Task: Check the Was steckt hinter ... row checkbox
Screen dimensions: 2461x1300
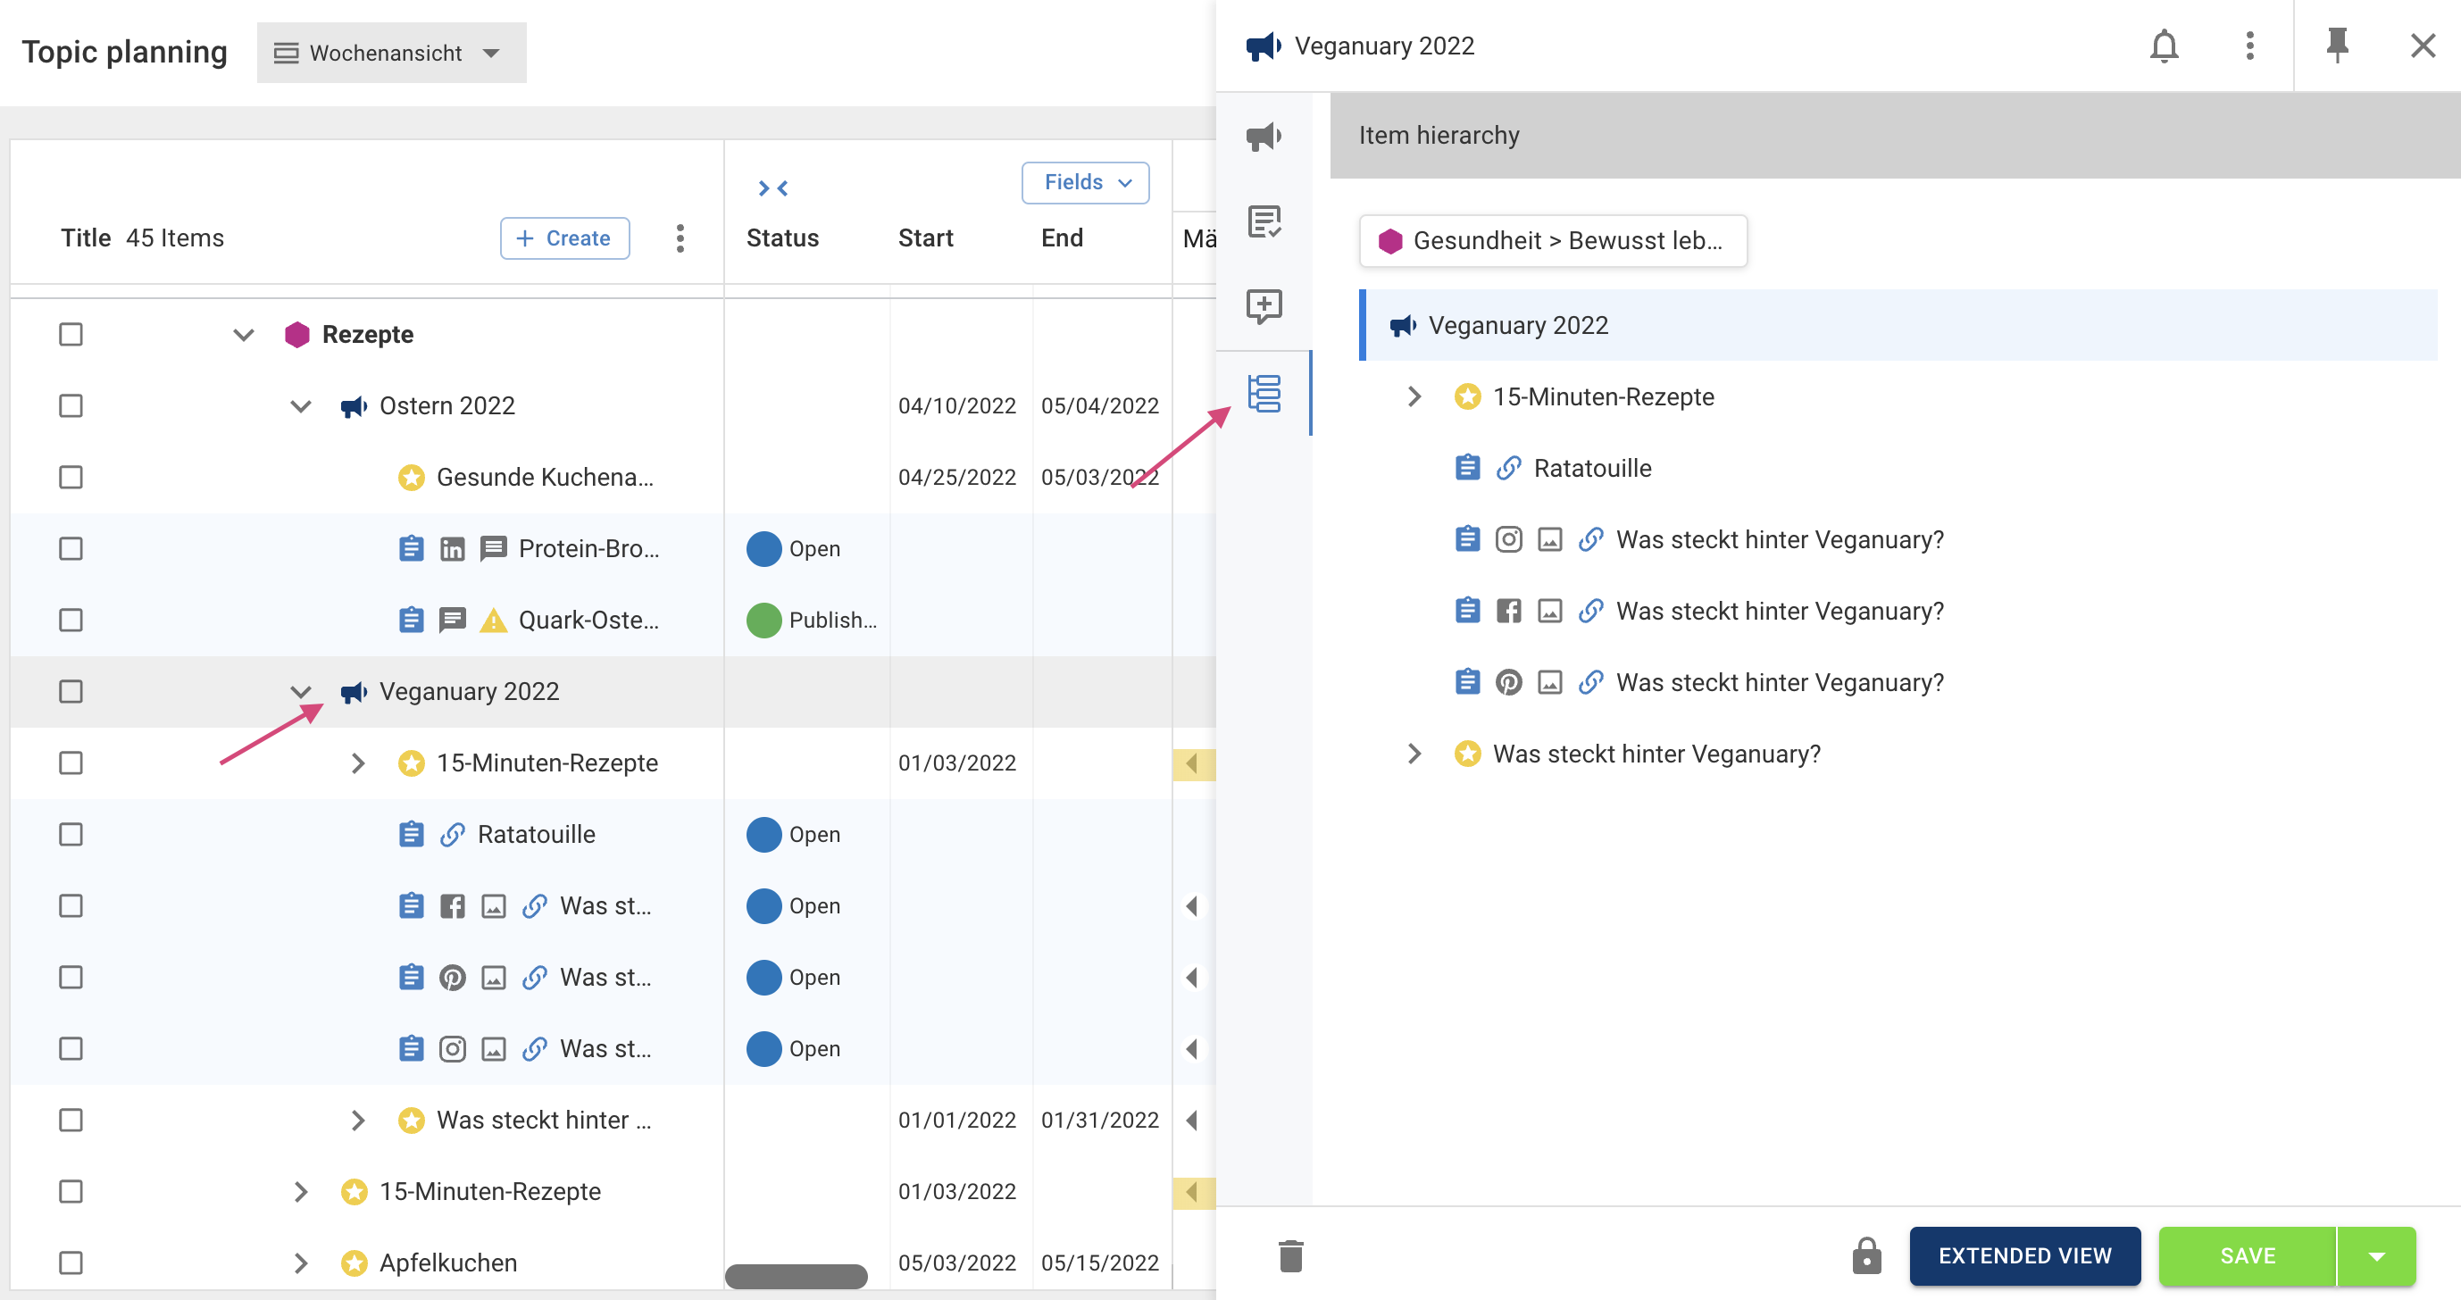Action: point(71,1121)
